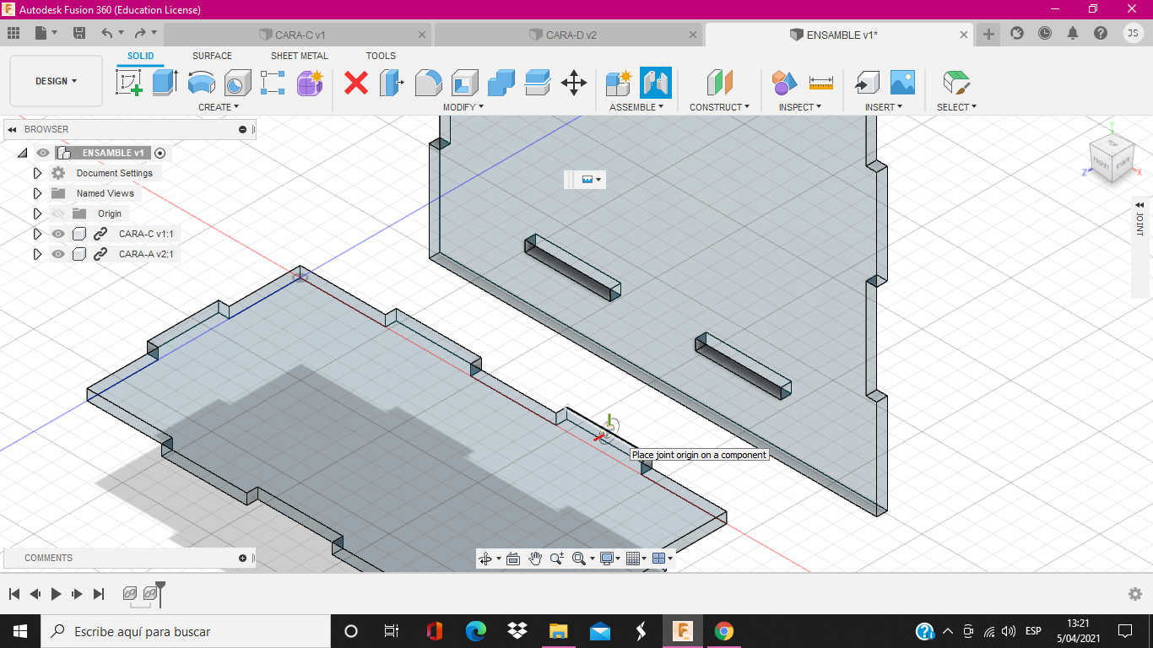Select the Extrude tool
Image resolution: width=1153 pixels, height=648 pixels.
pyautogui.click(x=165, y=83)
